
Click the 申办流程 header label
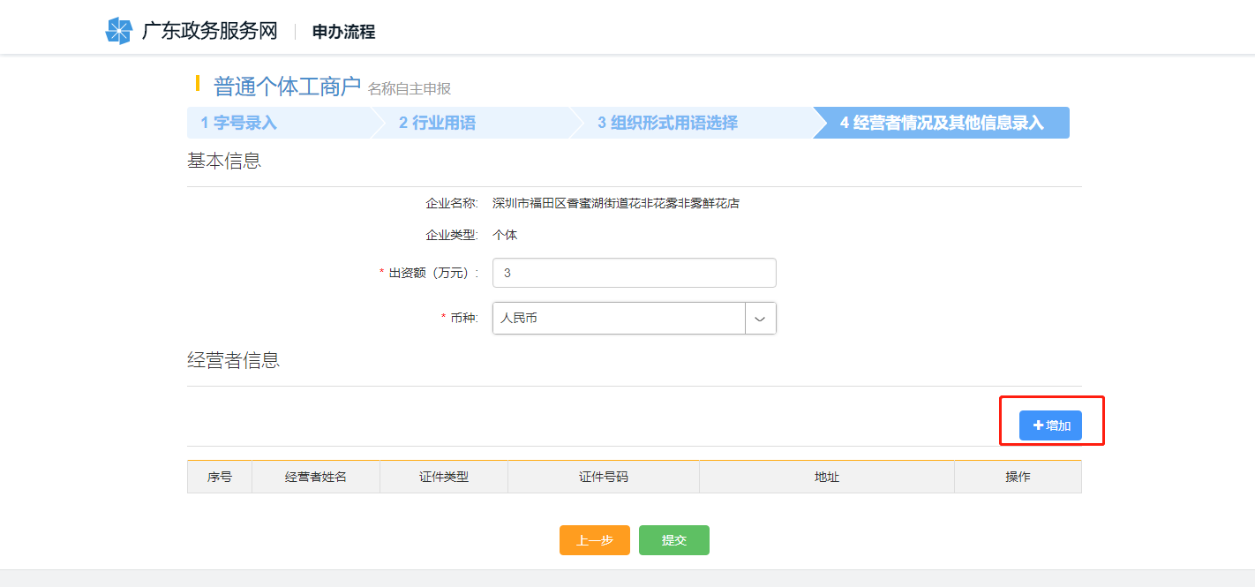[x=343, y=32]
